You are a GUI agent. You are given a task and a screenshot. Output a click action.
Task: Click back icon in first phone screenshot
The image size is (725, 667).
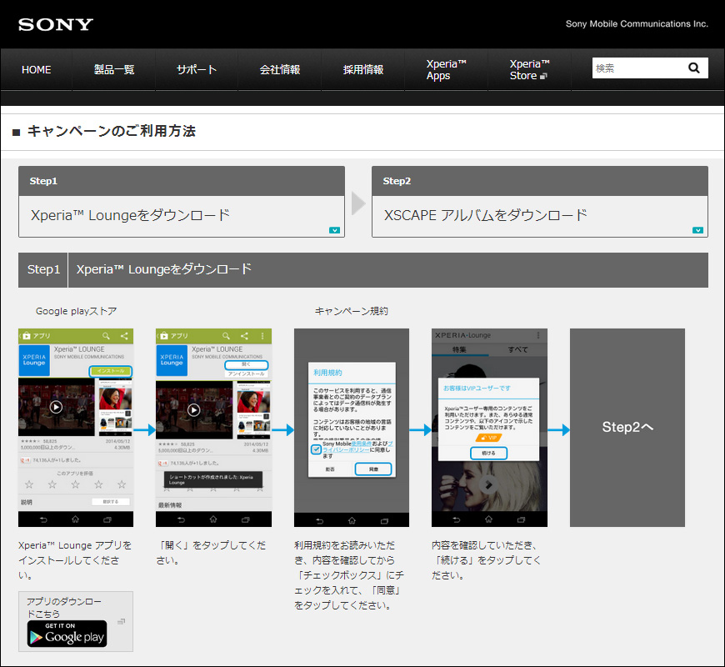(x=43, y=519)
